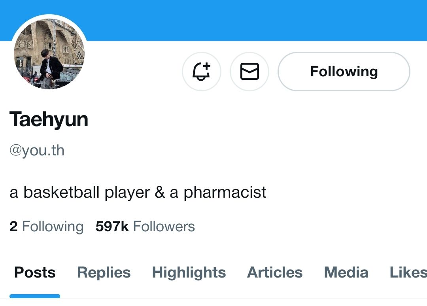
Task: Click the @you.th handle
Action: point(37,151)
